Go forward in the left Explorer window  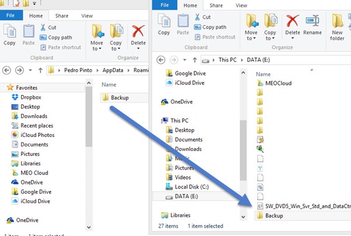[x=19, y=70]
